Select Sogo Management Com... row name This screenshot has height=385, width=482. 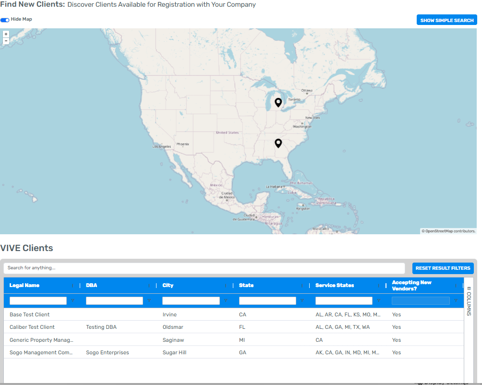point(41,353)
